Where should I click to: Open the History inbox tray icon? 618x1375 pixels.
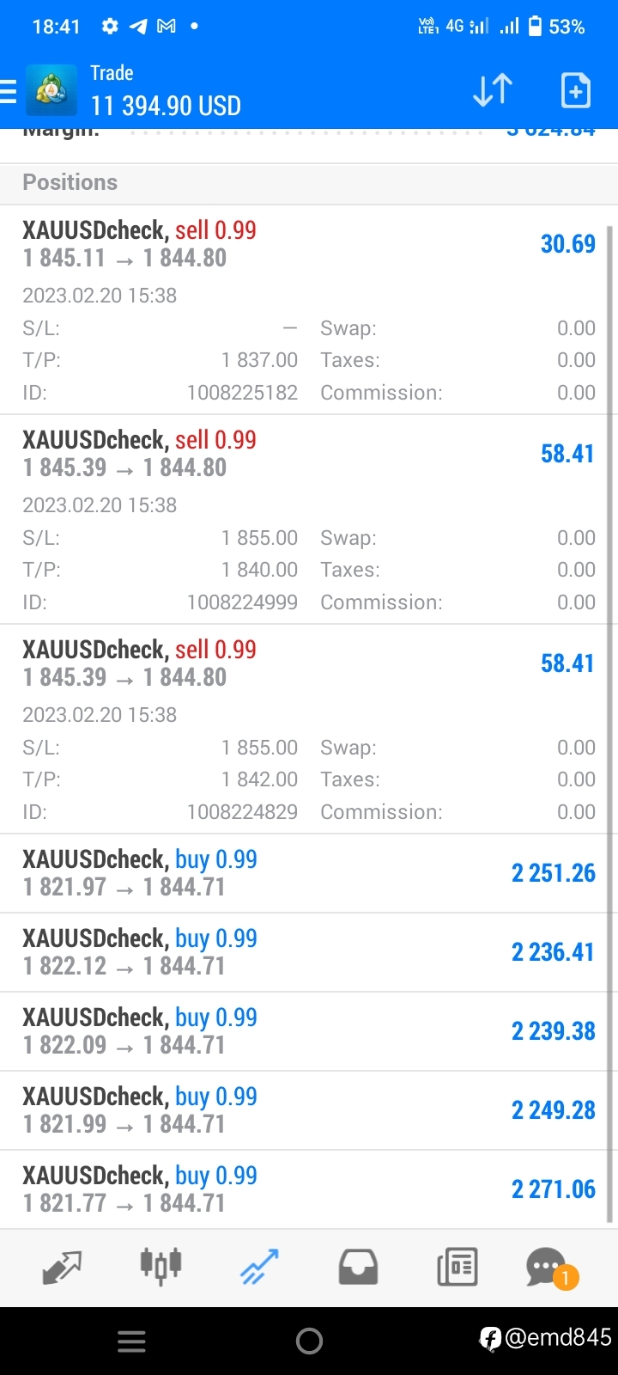point(358,1268)
